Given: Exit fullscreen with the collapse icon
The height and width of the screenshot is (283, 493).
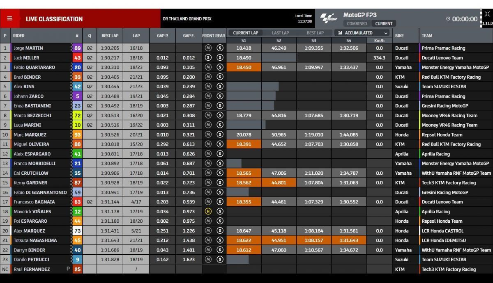Looking at the screenshot, I should (x=487, y=14).
